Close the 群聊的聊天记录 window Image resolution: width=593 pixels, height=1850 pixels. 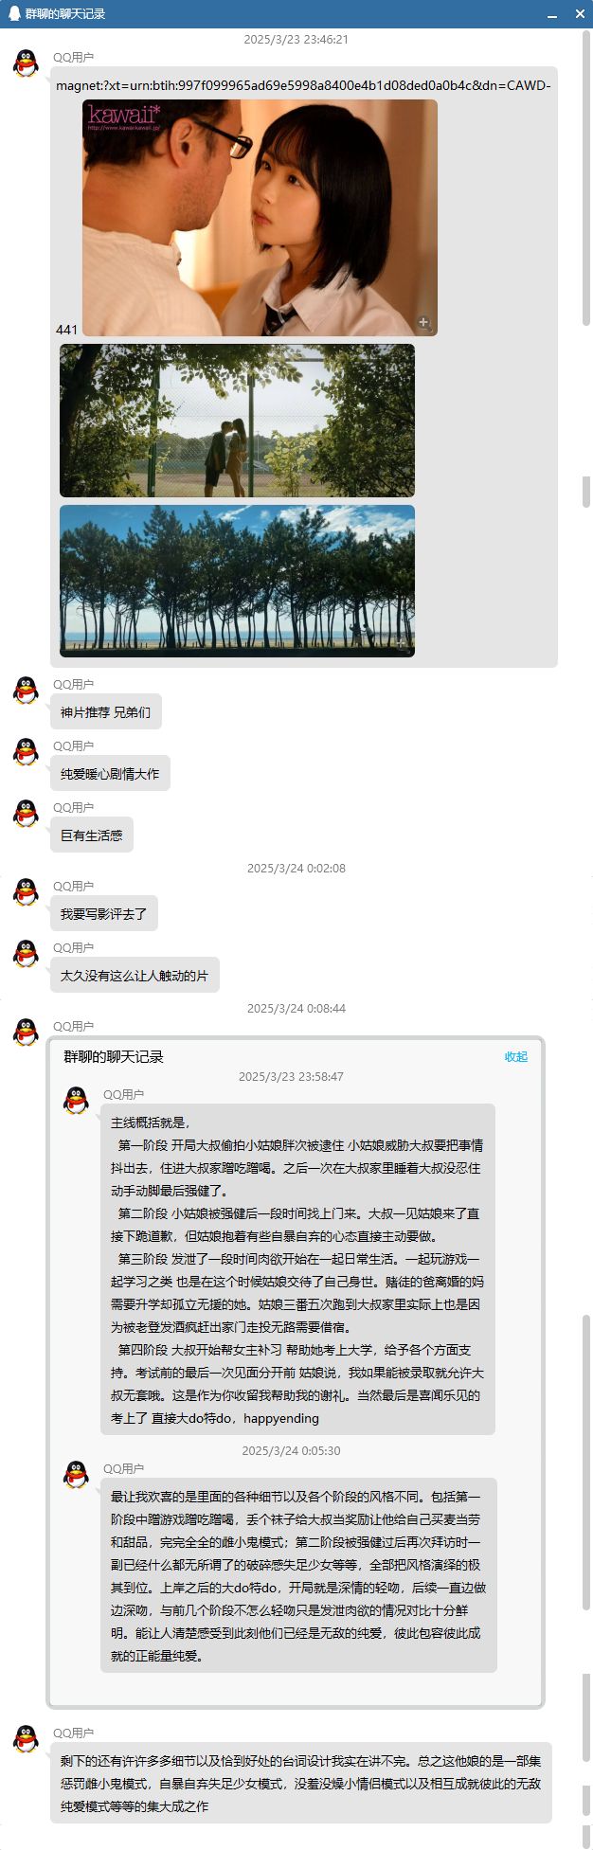pyautogui.click(x=580, y=14)
